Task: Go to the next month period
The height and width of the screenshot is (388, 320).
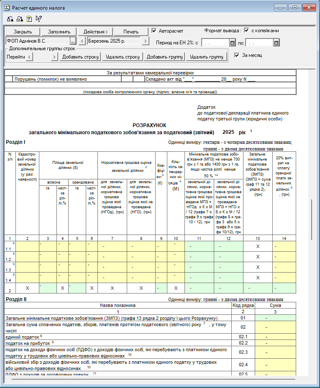Action: [146, 41]
